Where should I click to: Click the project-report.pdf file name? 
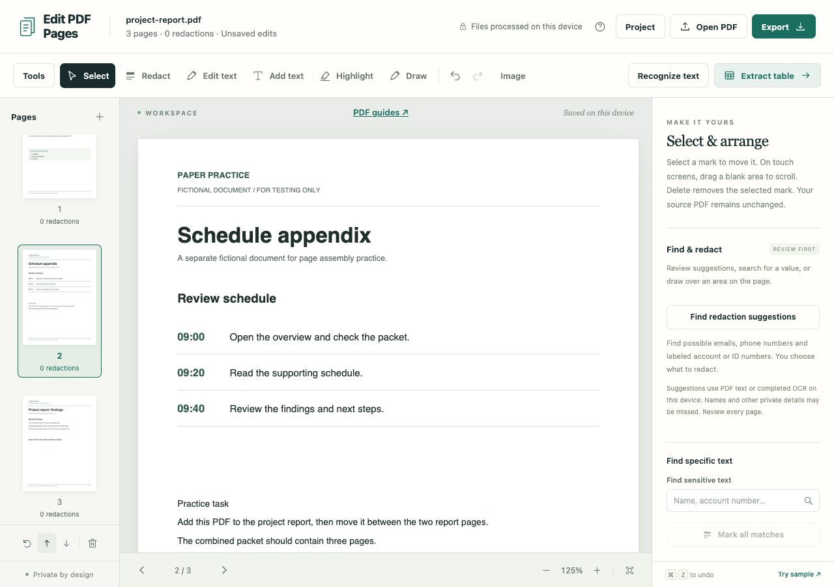pyautogui.click(x=164, y=20)
